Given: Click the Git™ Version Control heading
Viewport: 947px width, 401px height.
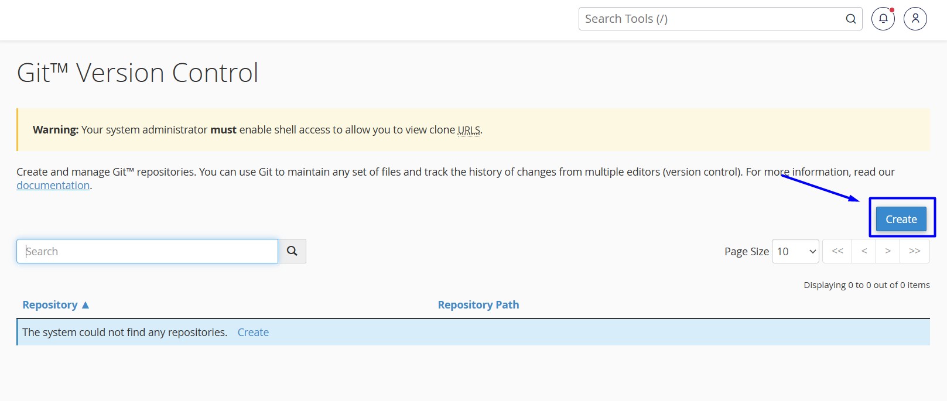Looking at the screenshot, I should pyautogui.click(x=138, y=73).
